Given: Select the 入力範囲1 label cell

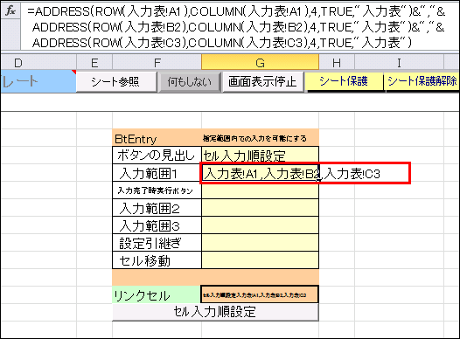Looking at the screenshot, I should click(x=157, y=173).
